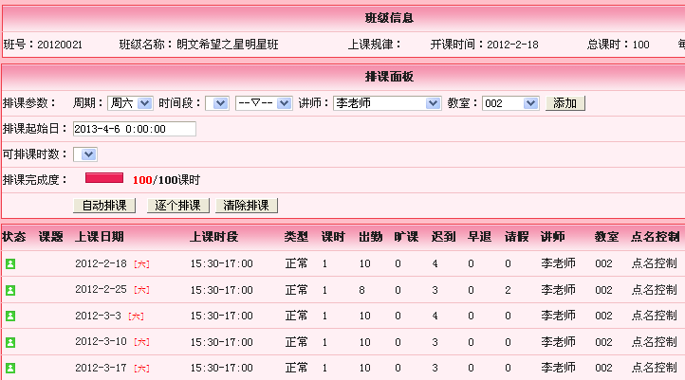Screen dimensions: 685x380
Task: Click 李老师 in the 2012-3-3 row
Action: [558, 316]
